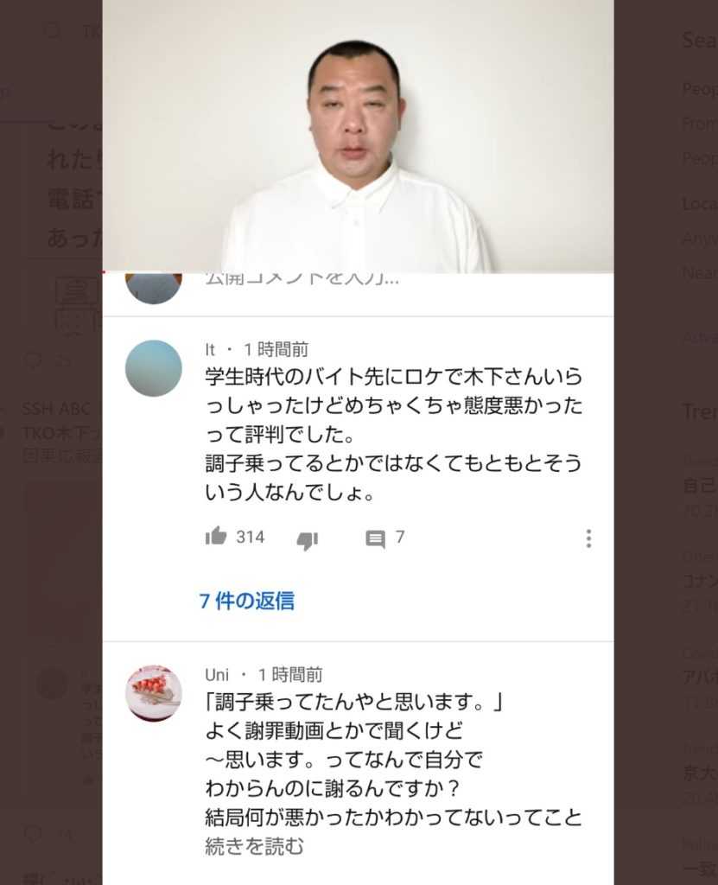Expand Uni's comment with 続きを読む
Viewport: 718px width, 885px height.
tap(254, 846)
